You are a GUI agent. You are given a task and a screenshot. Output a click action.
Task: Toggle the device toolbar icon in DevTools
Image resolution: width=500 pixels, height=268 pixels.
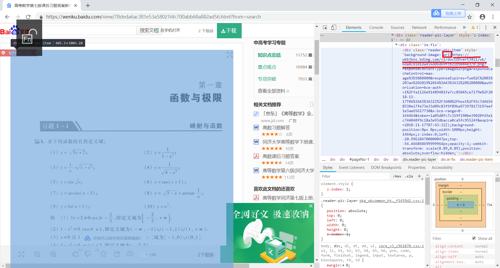pos(334,28)
